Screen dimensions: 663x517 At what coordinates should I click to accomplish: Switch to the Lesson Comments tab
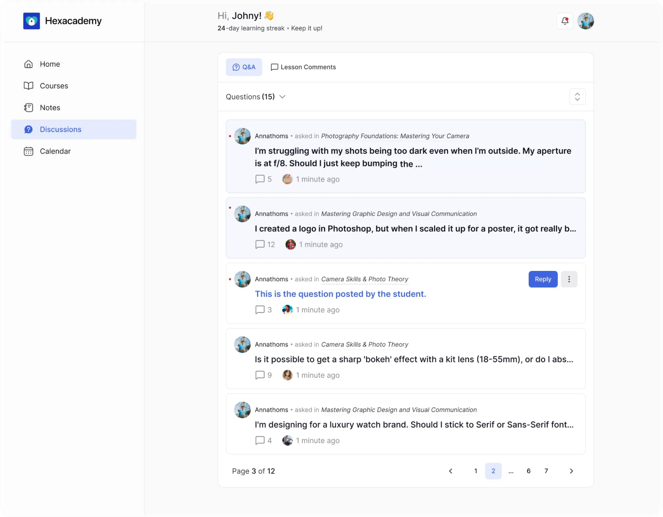click(303, 67)
